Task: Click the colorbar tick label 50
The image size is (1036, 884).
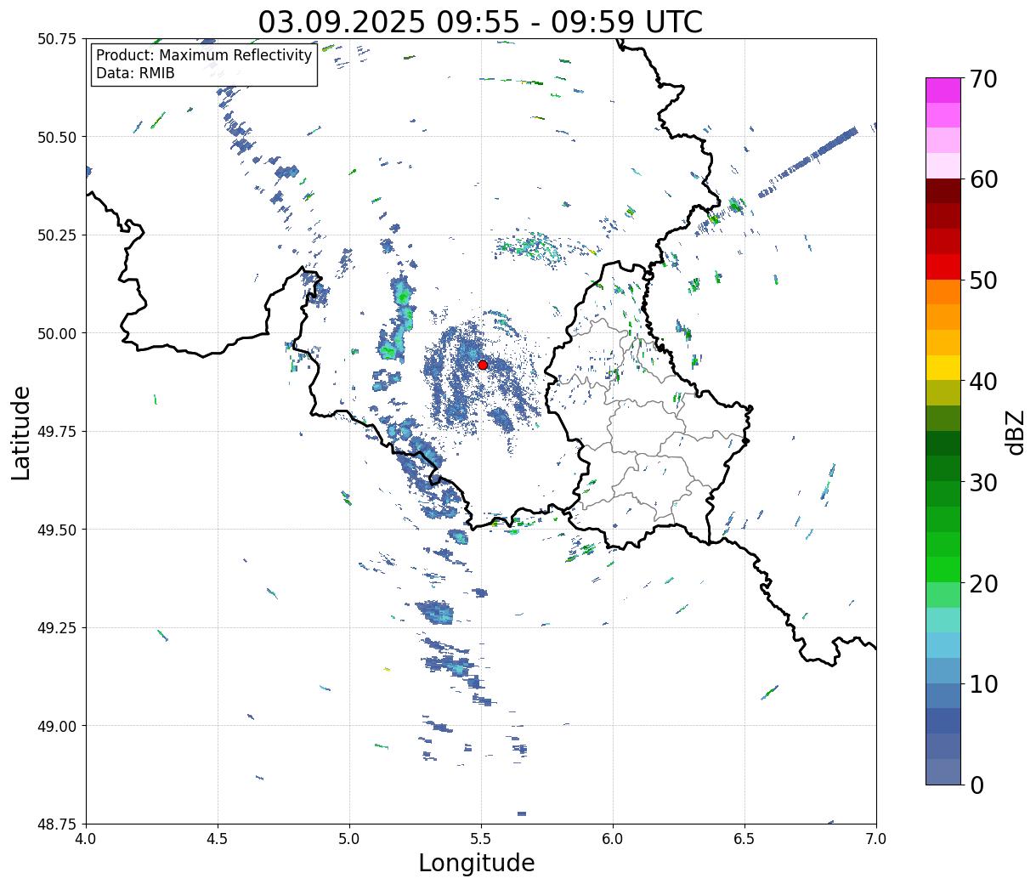Action: tap(983, 280)
